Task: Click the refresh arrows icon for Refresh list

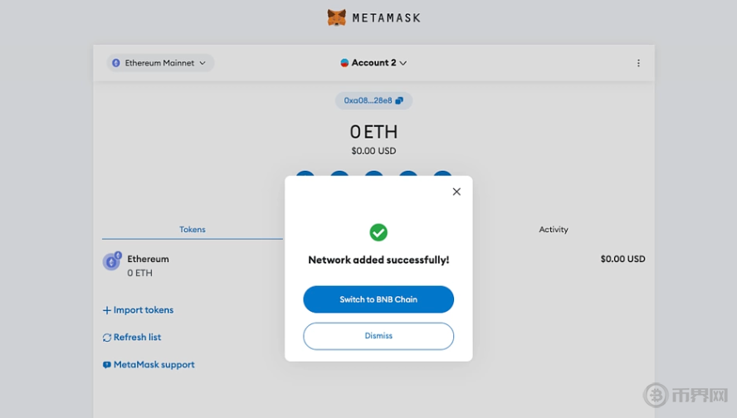Action: click(x=107, y=338)
